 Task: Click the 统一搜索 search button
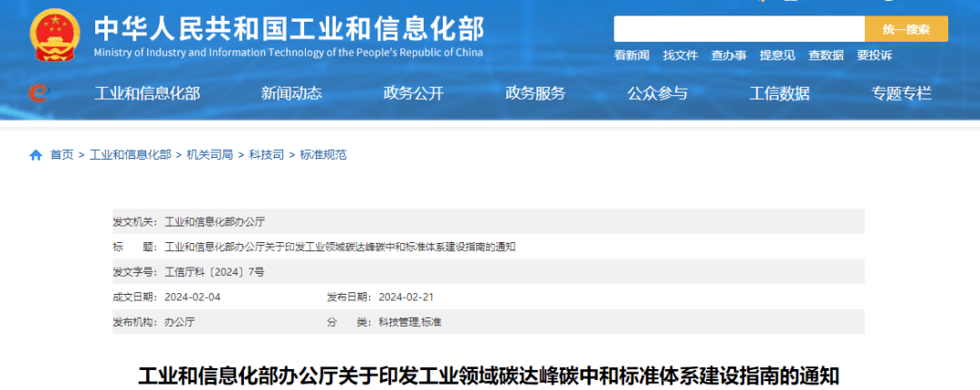906,29
